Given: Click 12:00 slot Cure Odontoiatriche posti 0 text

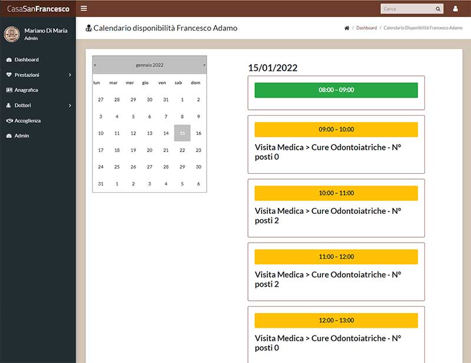Looking at the screenshot, I should click(328, 343).
